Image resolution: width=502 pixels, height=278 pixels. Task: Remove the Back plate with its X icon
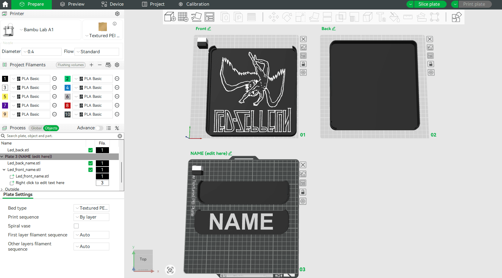point(430,39)
